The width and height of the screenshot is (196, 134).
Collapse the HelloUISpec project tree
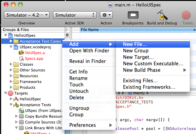[5, 35]
